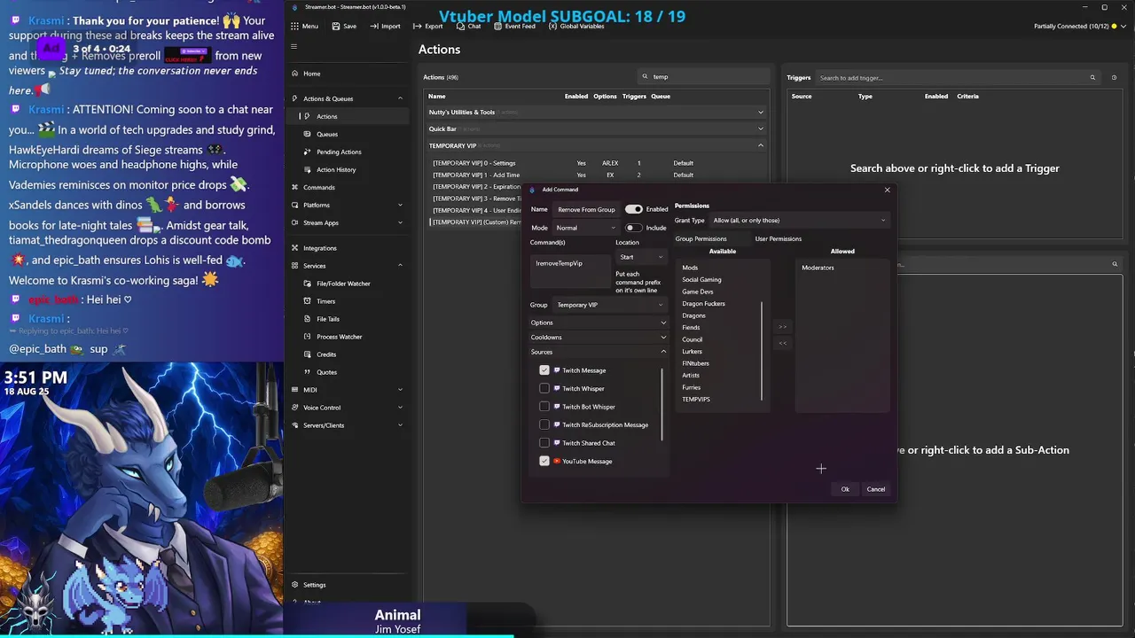Click the Action History icon
This screenshot has width=1135, height=638.
308,169
